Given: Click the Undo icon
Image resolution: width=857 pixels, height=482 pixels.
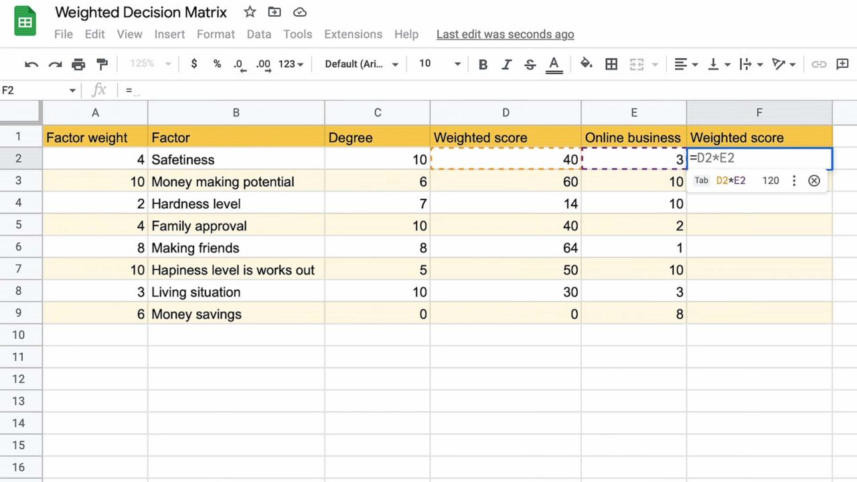Looking at the screenshot, I should [x=31, y=64].
